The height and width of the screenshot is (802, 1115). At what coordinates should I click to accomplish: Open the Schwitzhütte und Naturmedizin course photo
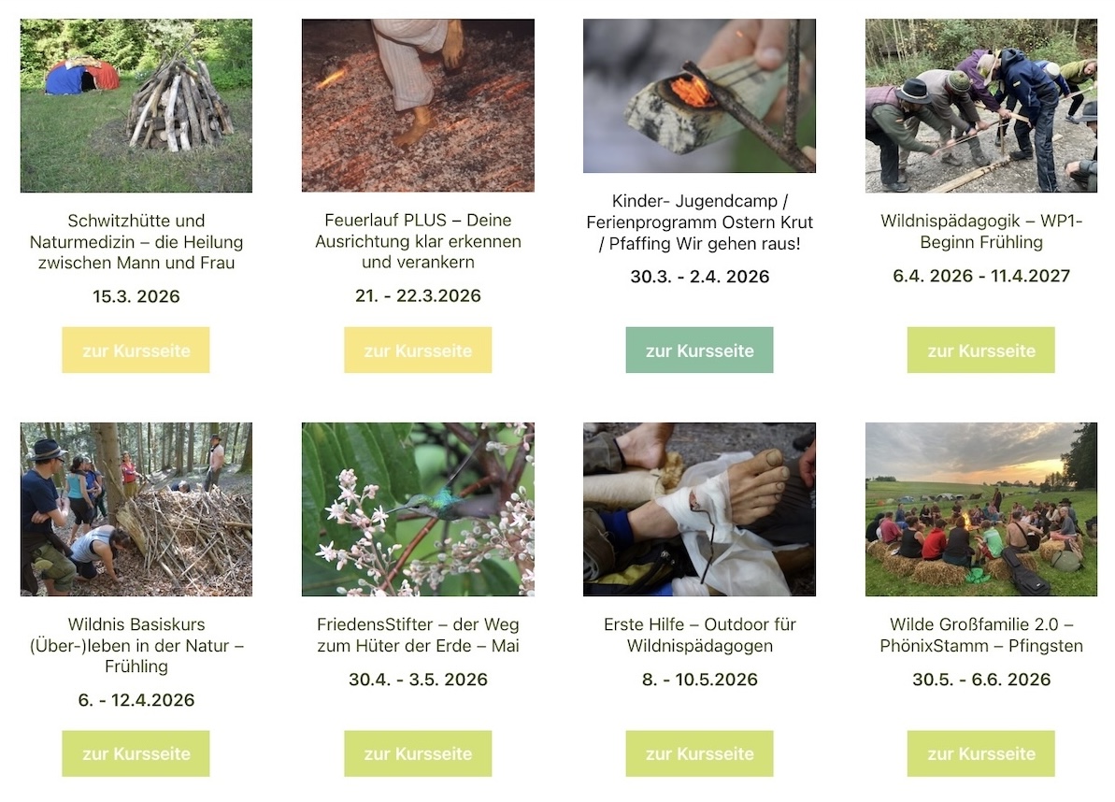click(x=136, y=106)
